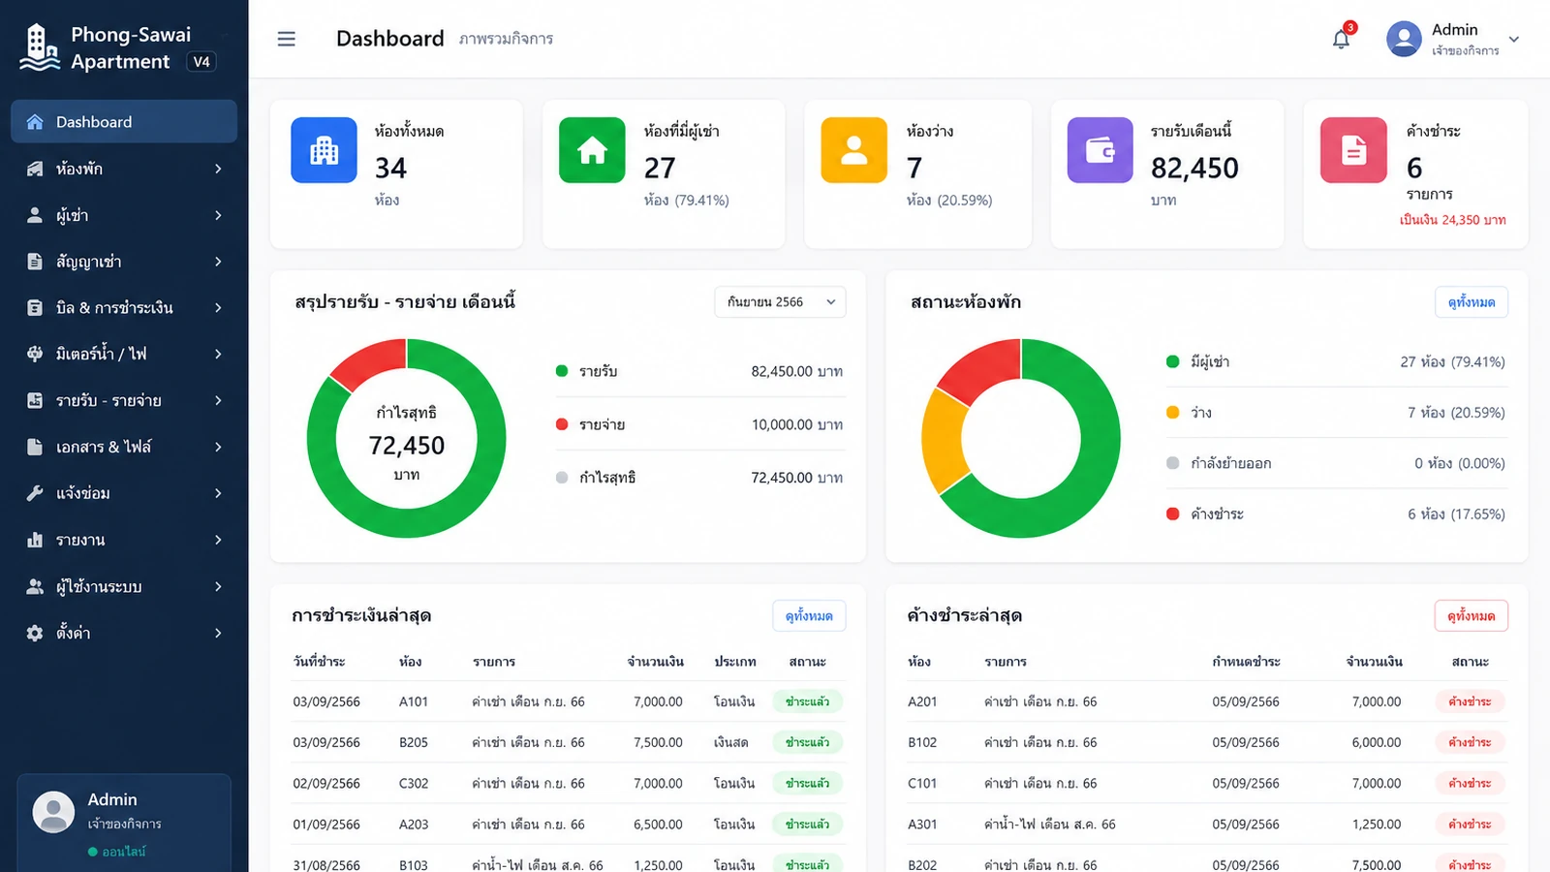Screen dimensions: 1550x872
Task: Open the รายงาน menu item
Action: click(x=124, y=540)
